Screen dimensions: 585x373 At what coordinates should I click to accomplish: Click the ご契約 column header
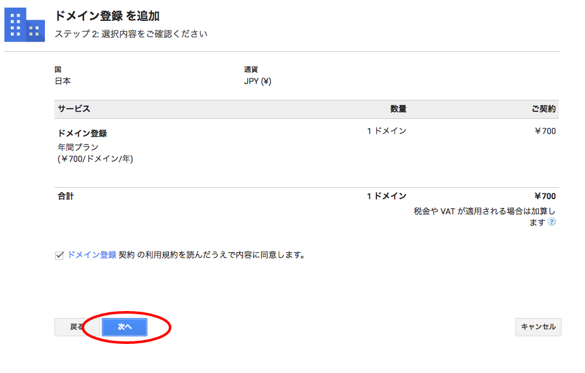[544, 109]
